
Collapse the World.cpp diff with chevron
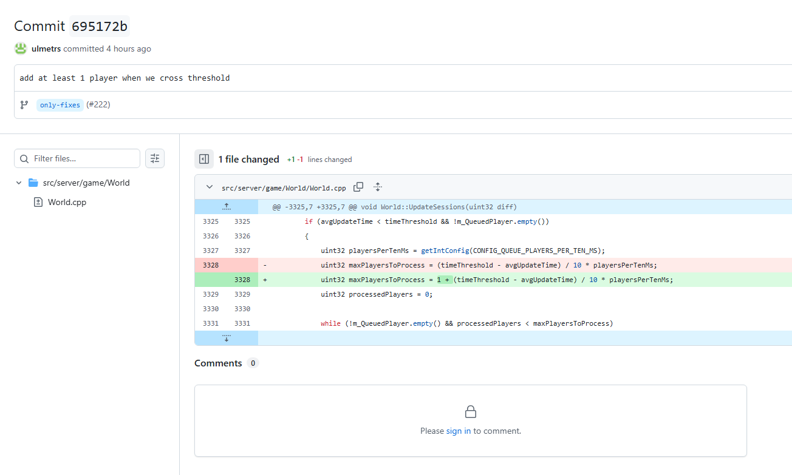tap(210, 187)
